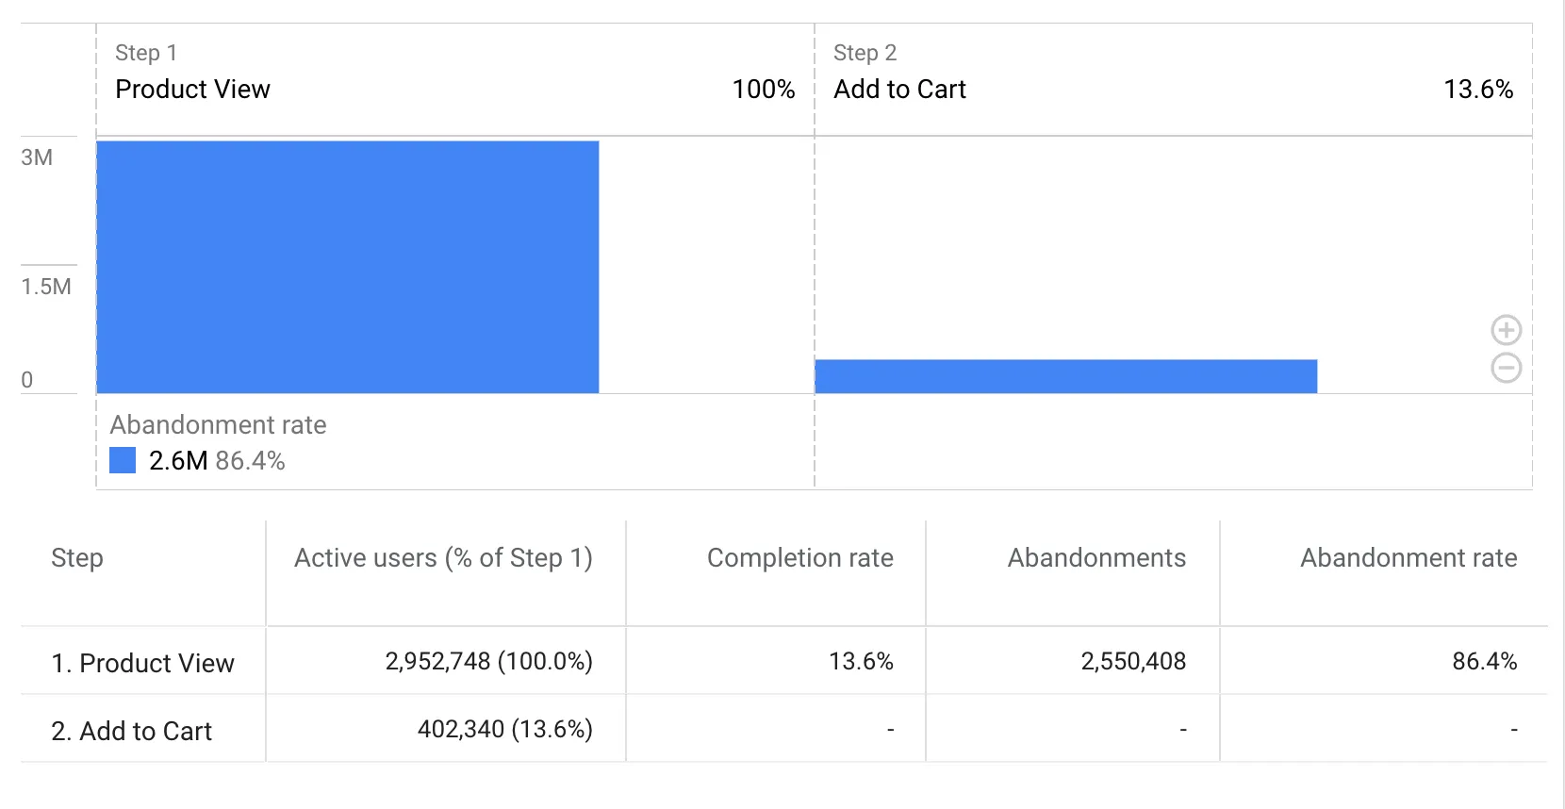Viewport: 1565px width, 809px height.
Task: Open the Abandonments column header
Action: 1095,558
